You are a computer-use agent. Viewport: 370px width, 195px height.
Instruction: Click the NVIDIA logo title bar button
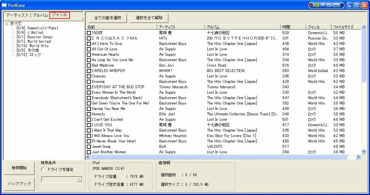tap(316, 5)
